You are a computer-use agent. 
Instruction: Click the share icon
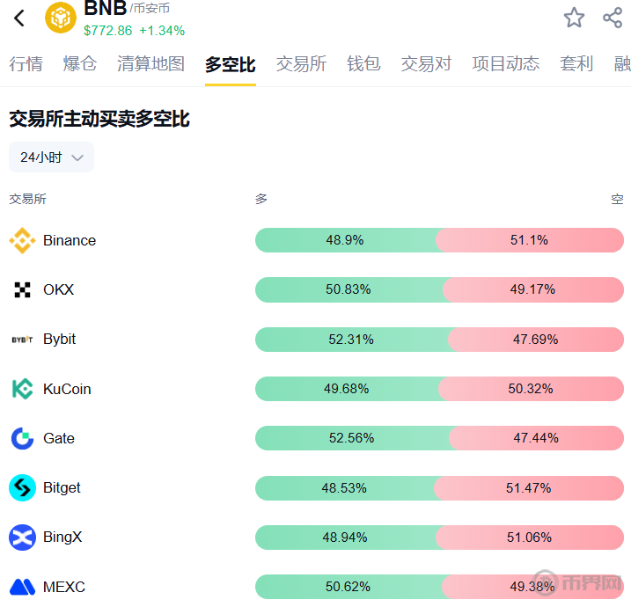(x=613, y=18)
